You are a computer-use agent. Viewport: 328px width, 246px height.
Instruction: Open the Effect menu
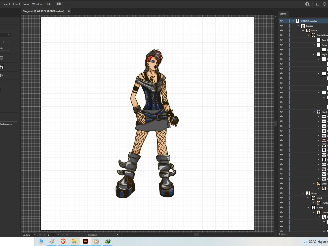tap(16, 4)
